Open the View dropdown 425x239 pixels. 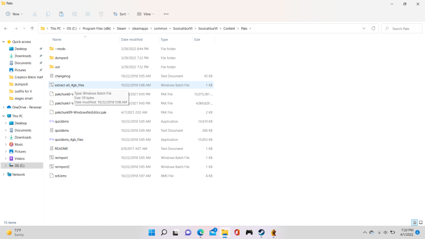click(146, 14)
